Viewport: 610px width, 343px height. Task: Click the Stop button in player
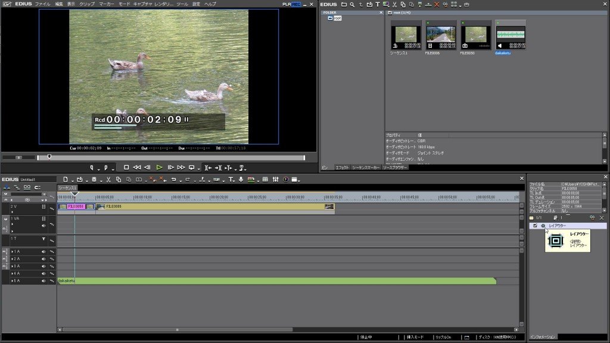point(126,167)
